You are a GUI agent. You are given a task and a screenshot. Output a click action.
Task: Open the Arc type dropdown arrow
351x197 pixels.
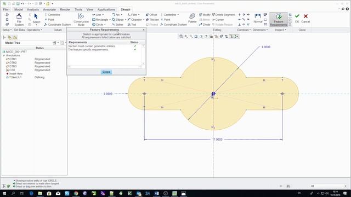click(x=122, y=15)
